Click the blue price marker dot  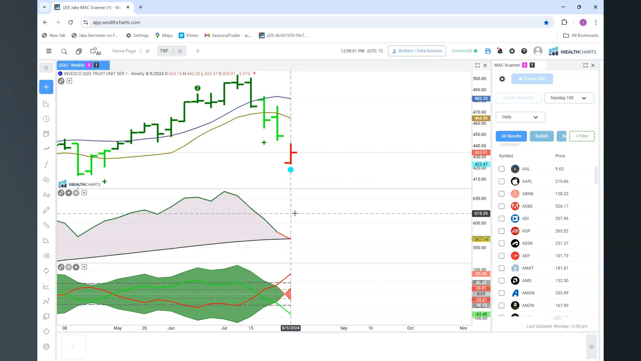tap(290, 170)
